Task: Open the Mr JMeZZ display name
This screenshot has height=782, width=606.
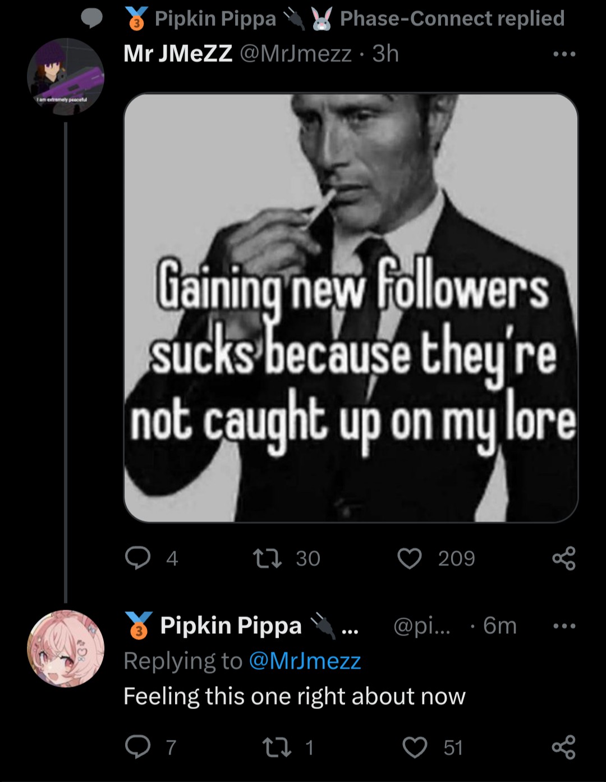Action: [177, 54]
